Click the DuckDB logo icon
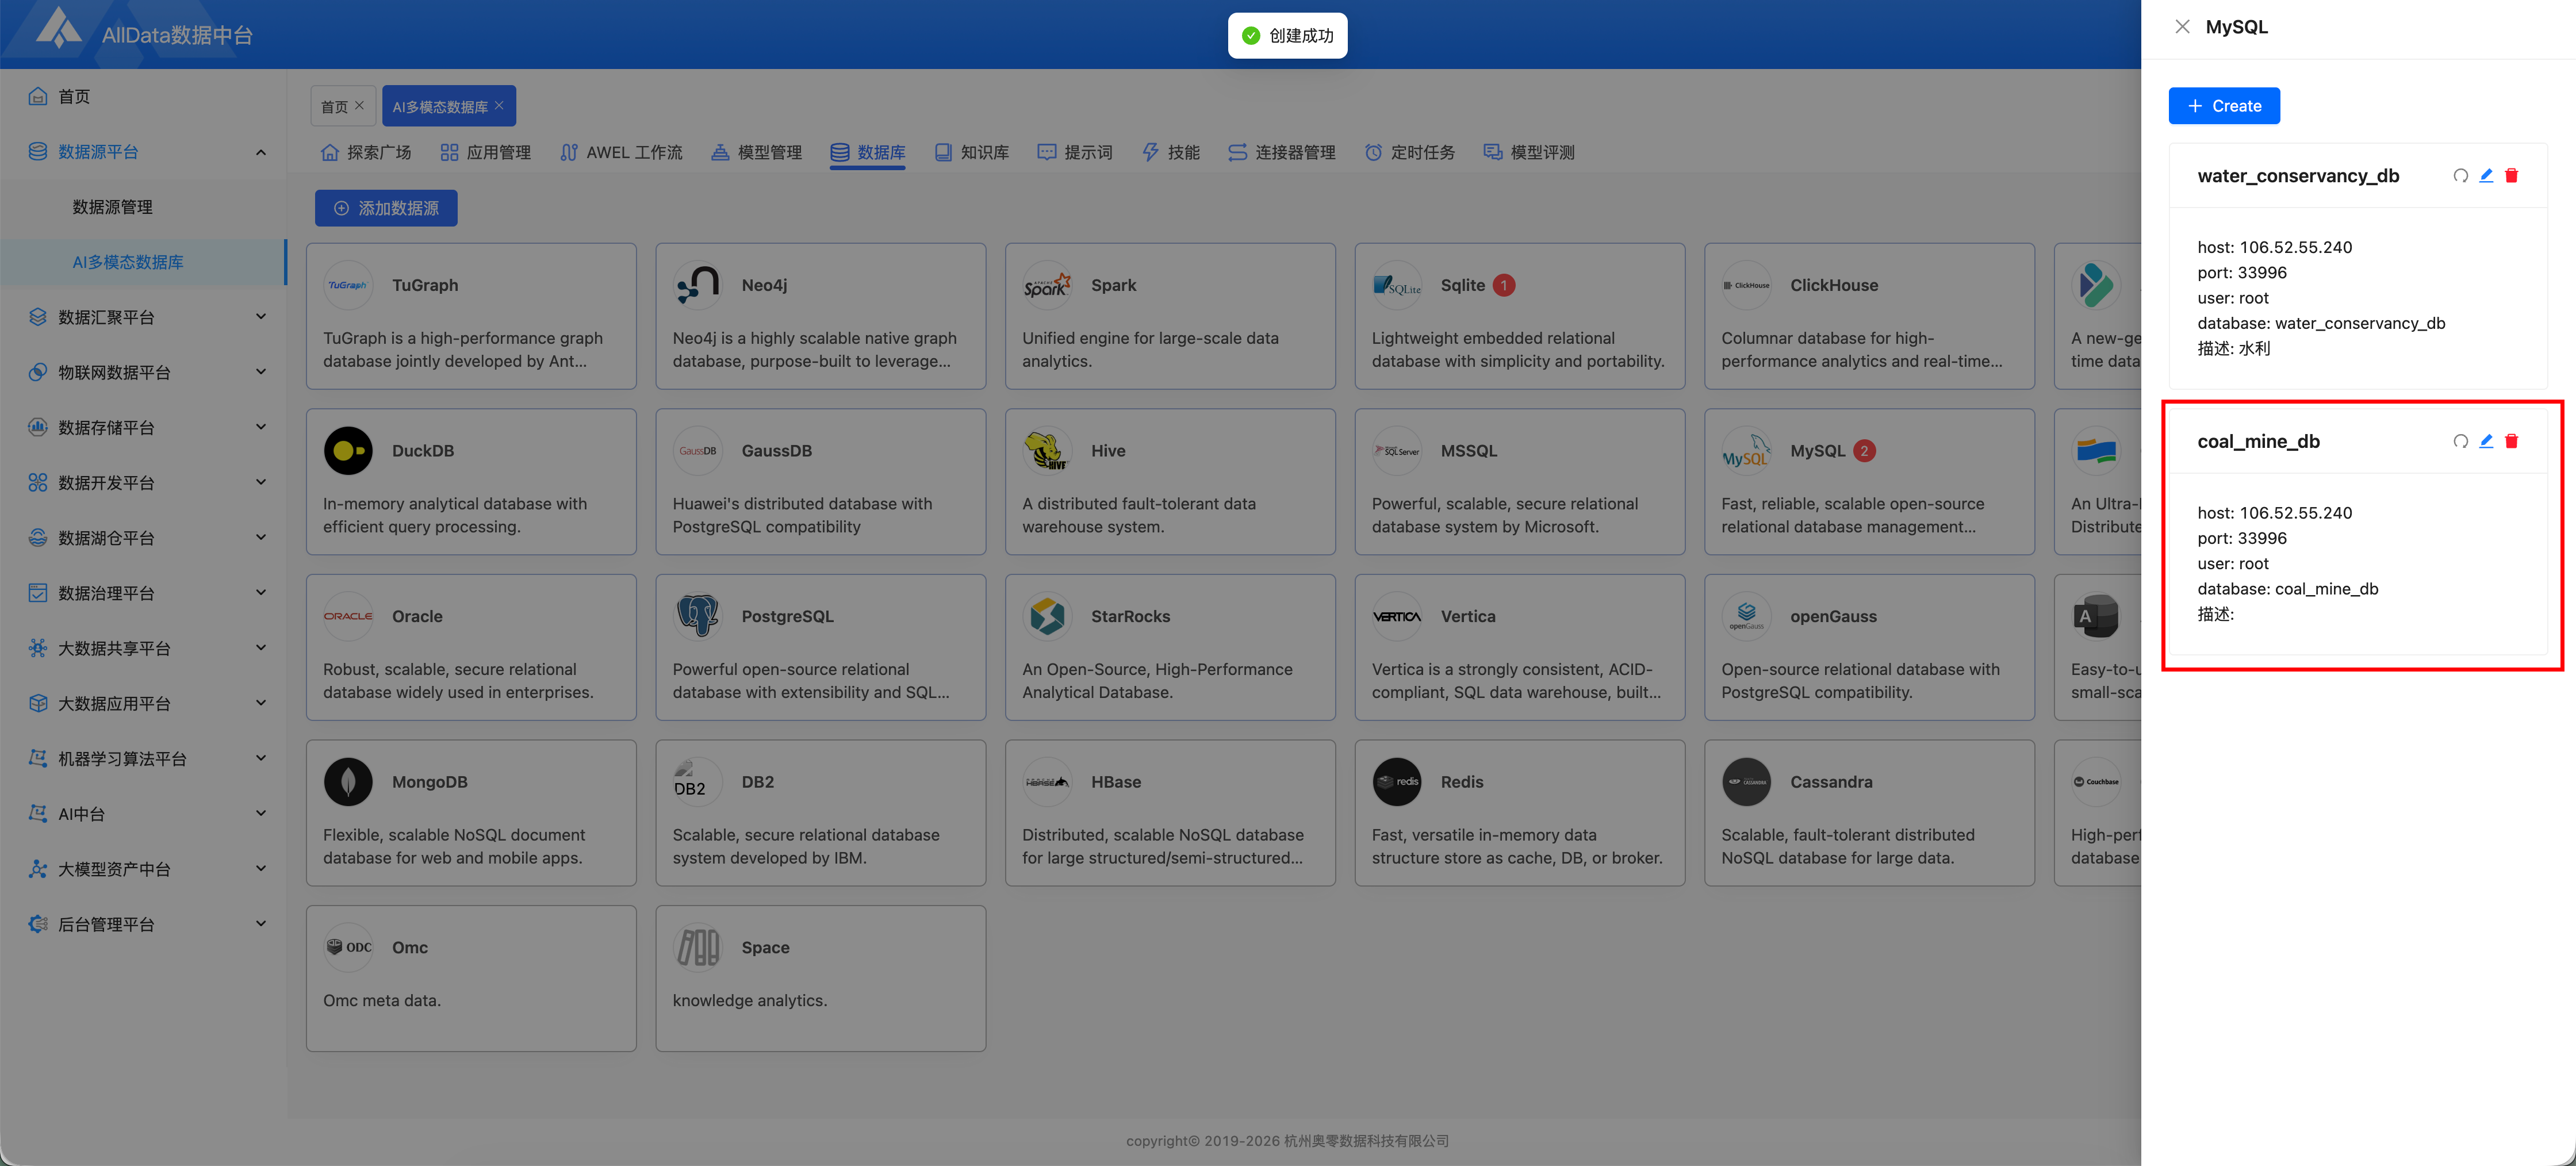Viewport: 2576px width, 1166px height. pos(348,451)
